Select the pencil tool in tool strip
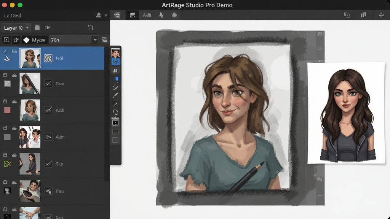The width and height of the screenshot is (390, 219). pyautogui.click(x=115, y=95)
